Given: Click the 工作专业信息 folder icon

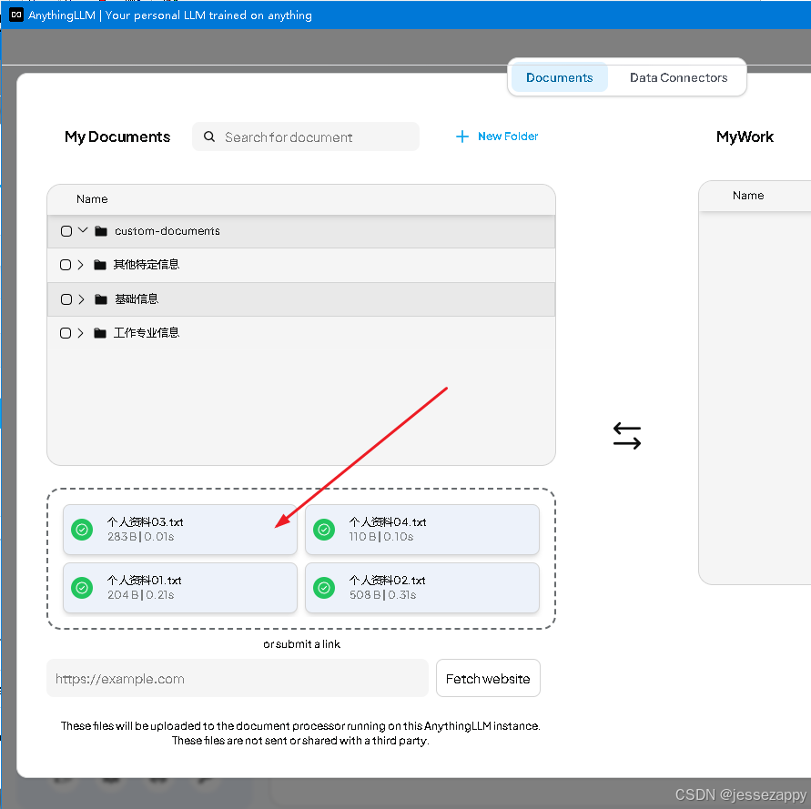Looking at the screenshot, I should [100, 333].
